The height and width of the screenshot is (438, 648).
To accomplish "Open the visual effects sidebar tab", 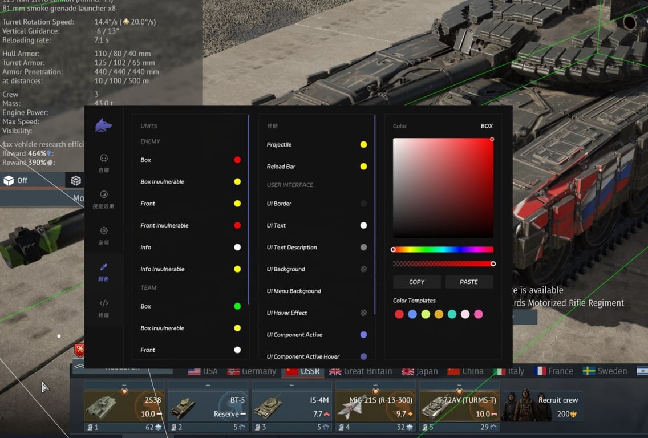I will (x=104, y=199).
